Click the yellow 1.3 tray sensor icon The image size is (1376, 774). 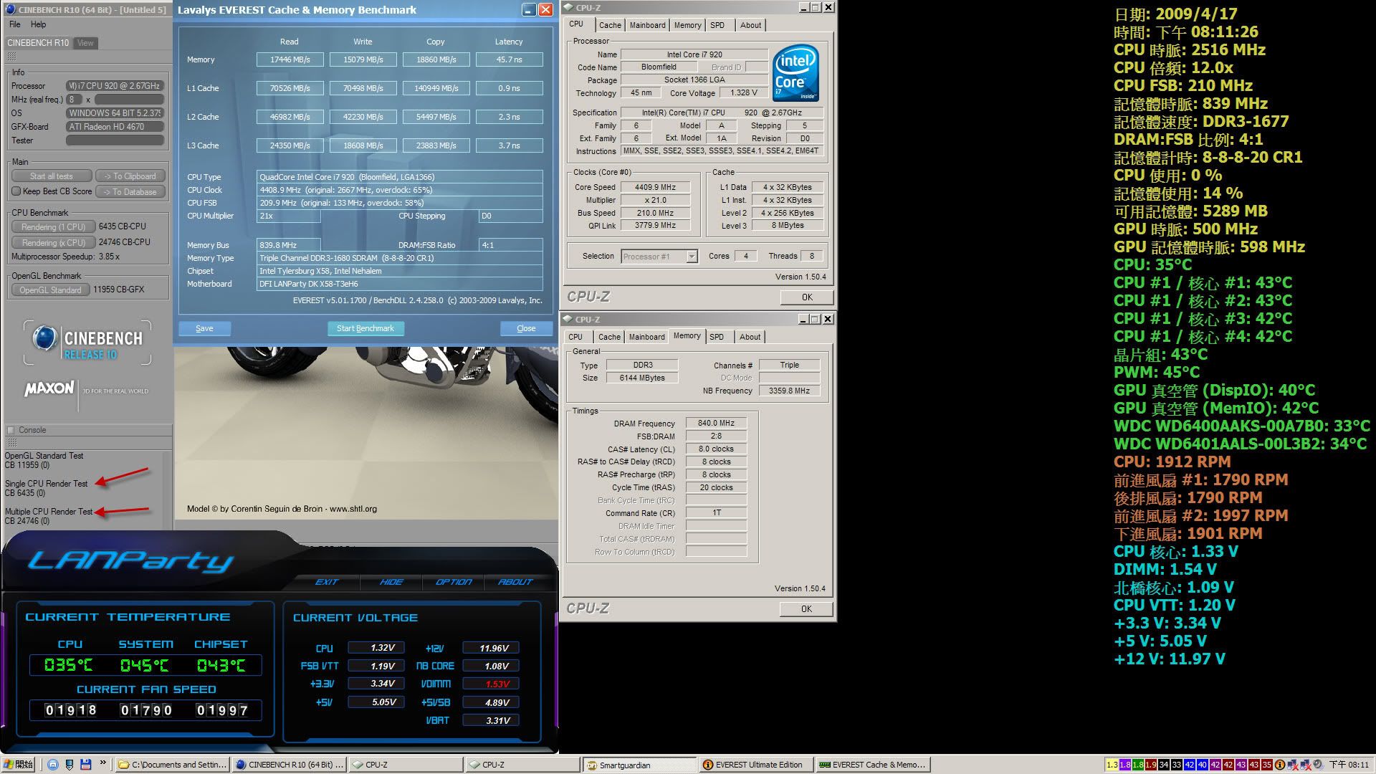[x=1112, y=765]
